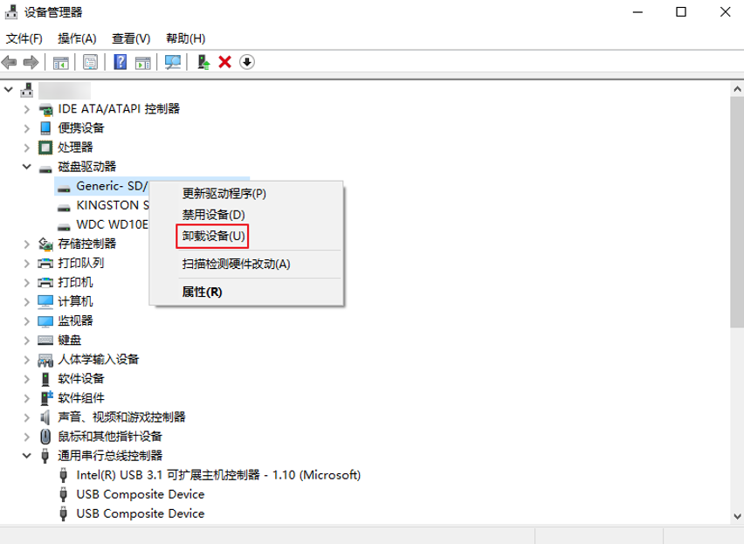Select 更新驱动程序(P) in the context menu
Viewport: 744px width, 544px height.
tap(224, 193)
